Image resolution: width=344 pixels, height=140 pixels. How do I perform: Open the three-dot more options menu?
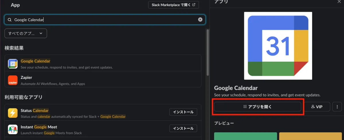pyautogui.click(x=337, y=107)
